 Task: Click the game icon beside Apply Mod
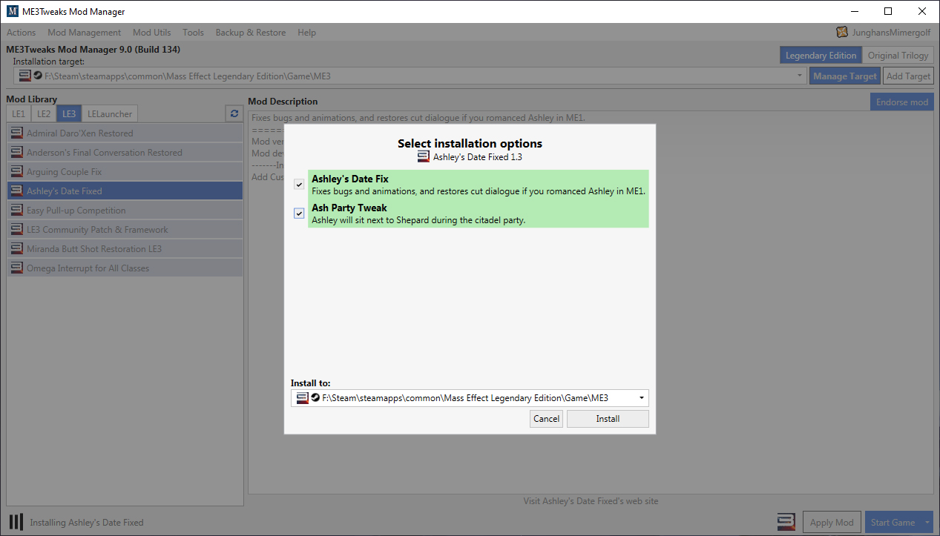pyautogui.click(x=786, y=522)
